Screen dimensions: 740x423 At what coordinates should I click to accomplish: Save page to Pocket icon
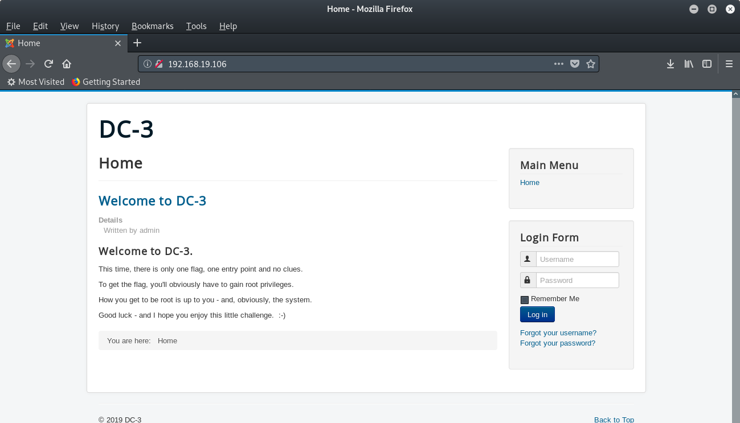click(575, 64)
